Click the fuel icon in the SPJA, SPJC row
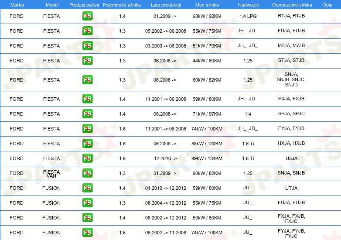Screen dimensions: 341x240 (x=87, y=114)
